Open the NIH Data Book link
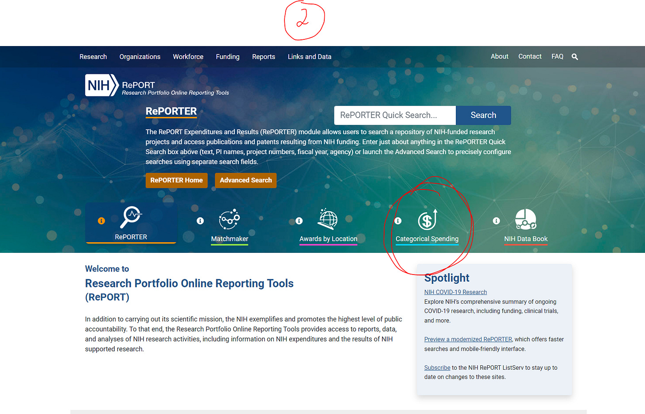The image size is (645, 414). [526, 239]
